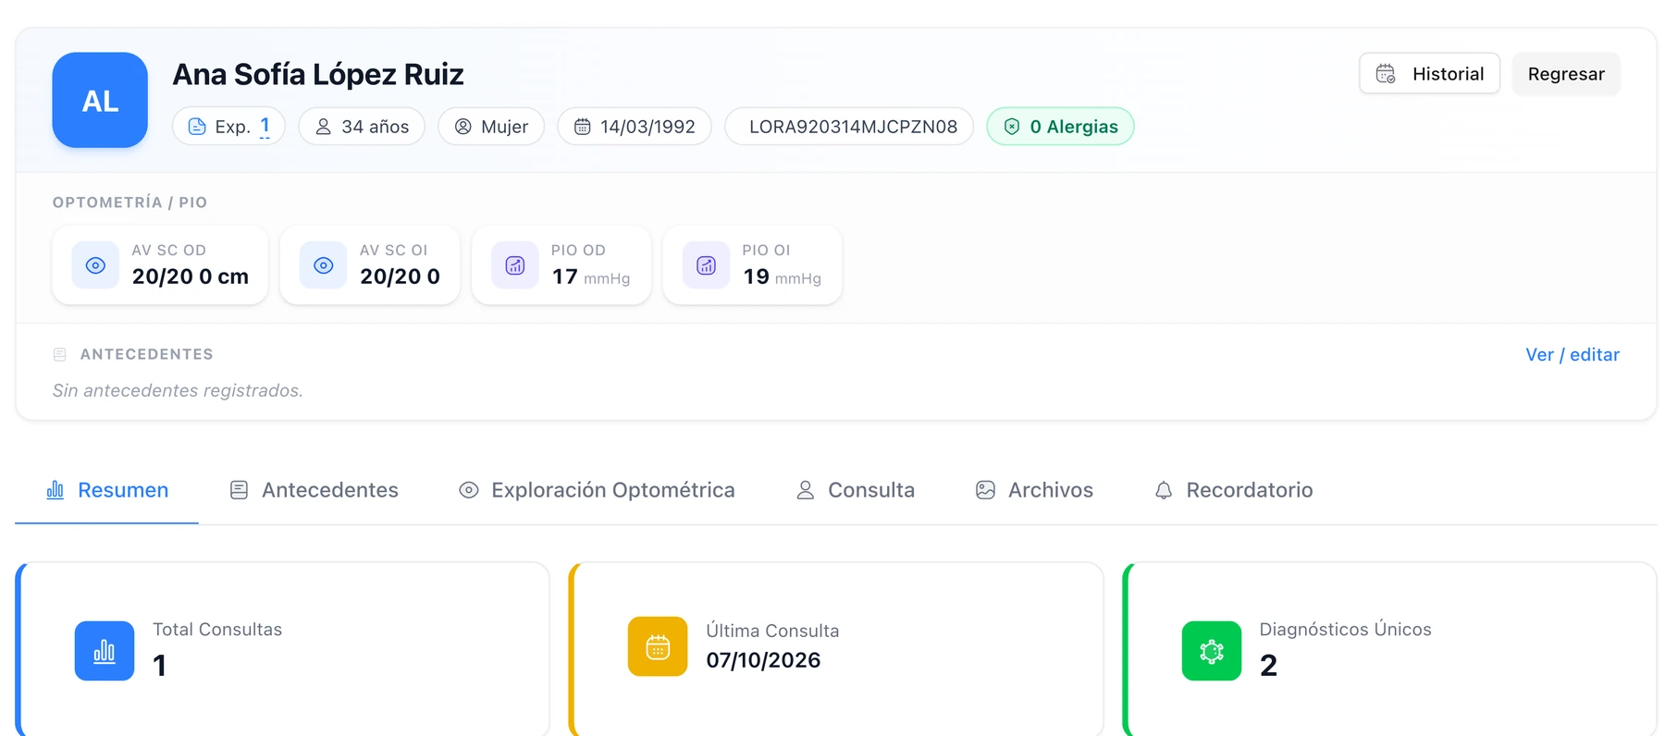Image resolution: width=1665 pixels, height=736 pixels.
Task: Click the expediente number 1 link
Action: [265, 126]
